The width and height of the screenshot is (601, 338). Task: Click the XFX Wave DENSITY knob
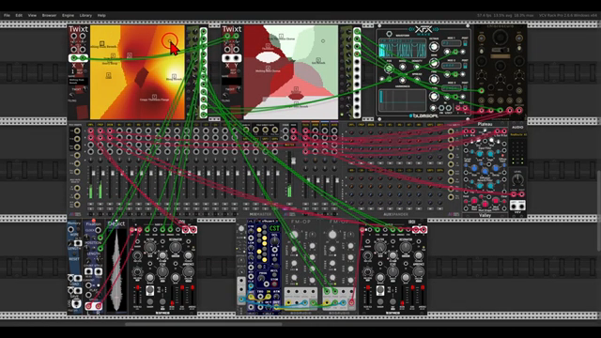[x=416, y=67]
